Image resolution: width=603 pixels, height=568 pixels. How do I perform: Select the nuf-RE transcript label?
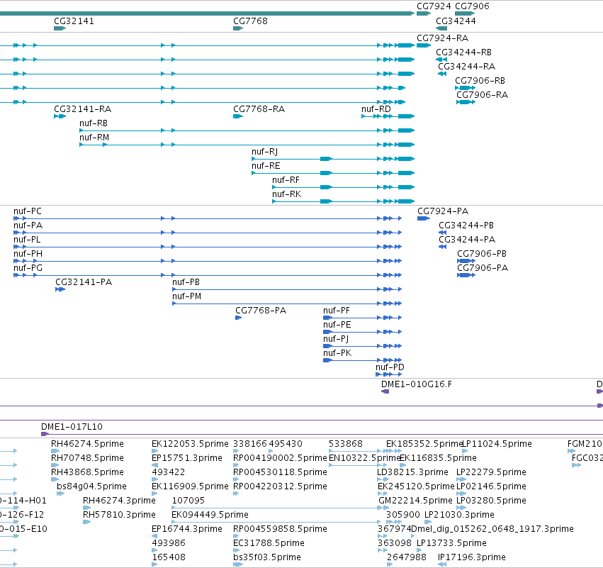pyautogui.click(x=266, y=166)
